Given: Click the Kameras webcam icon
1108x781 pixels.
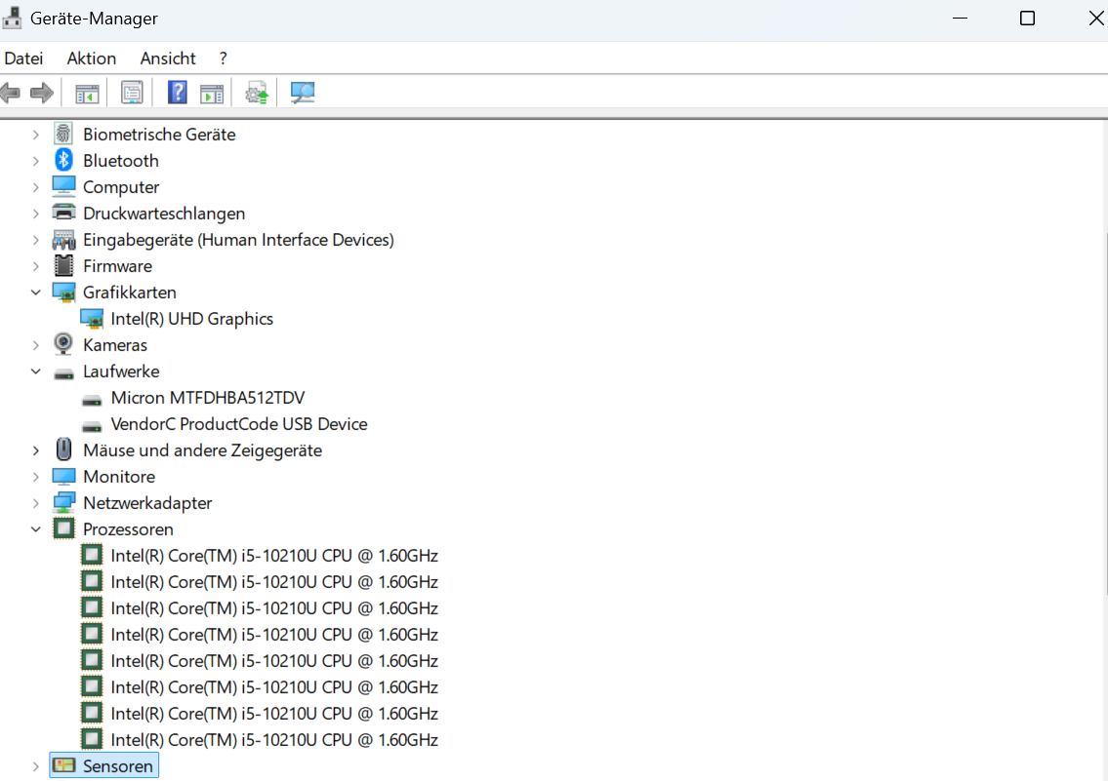Looking at the screenshot, I should tap(63, 344).
